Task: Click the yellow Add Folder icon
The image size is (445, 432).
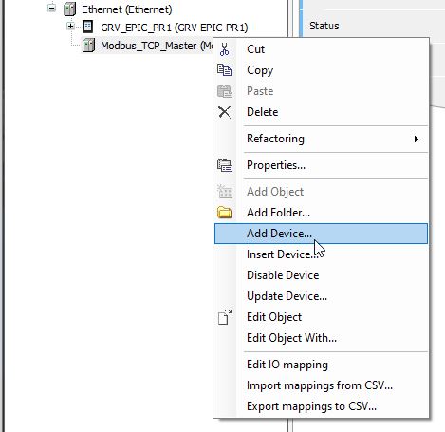Action: (x=225, y=213)
